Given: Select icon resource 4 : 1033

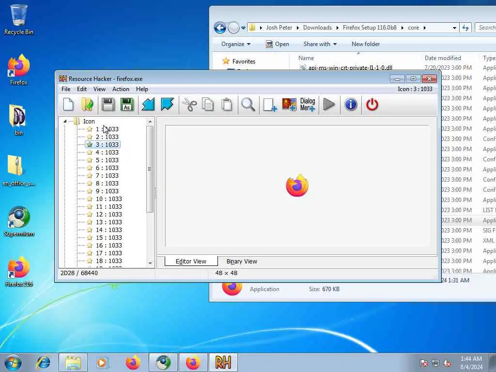Looking at the screenshot, I should pos(107,153).
